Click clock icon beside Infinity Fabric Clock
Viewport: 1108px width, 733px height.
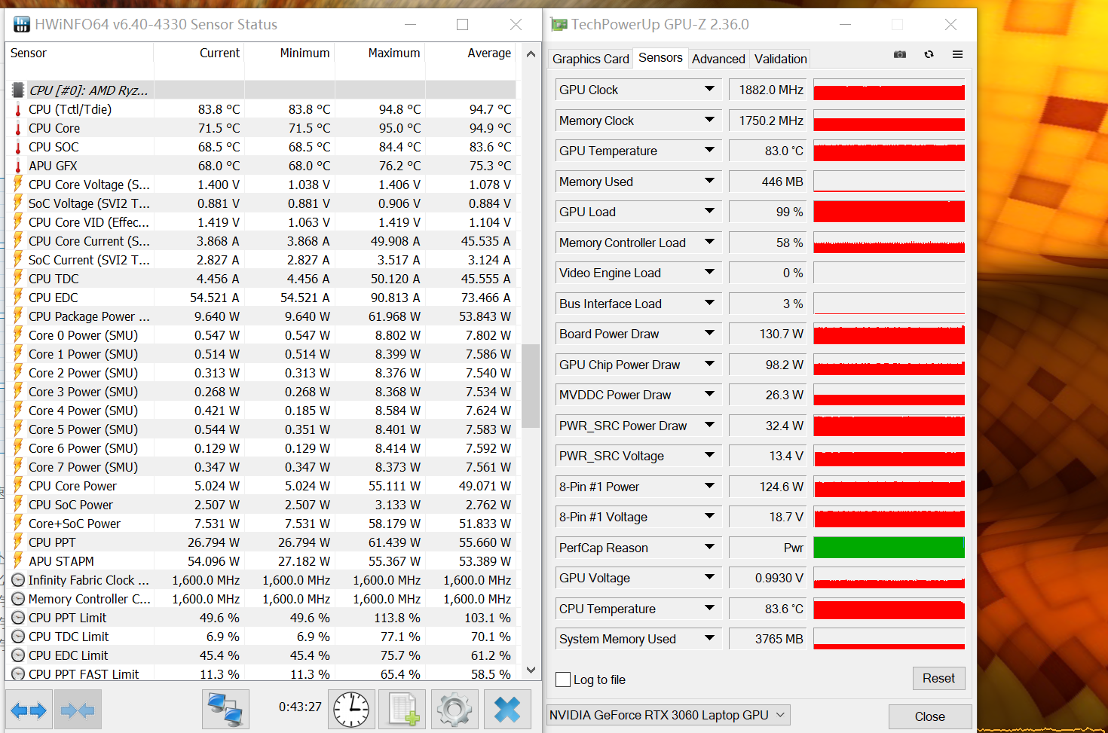pyautogui.click(x=18, y=580)
